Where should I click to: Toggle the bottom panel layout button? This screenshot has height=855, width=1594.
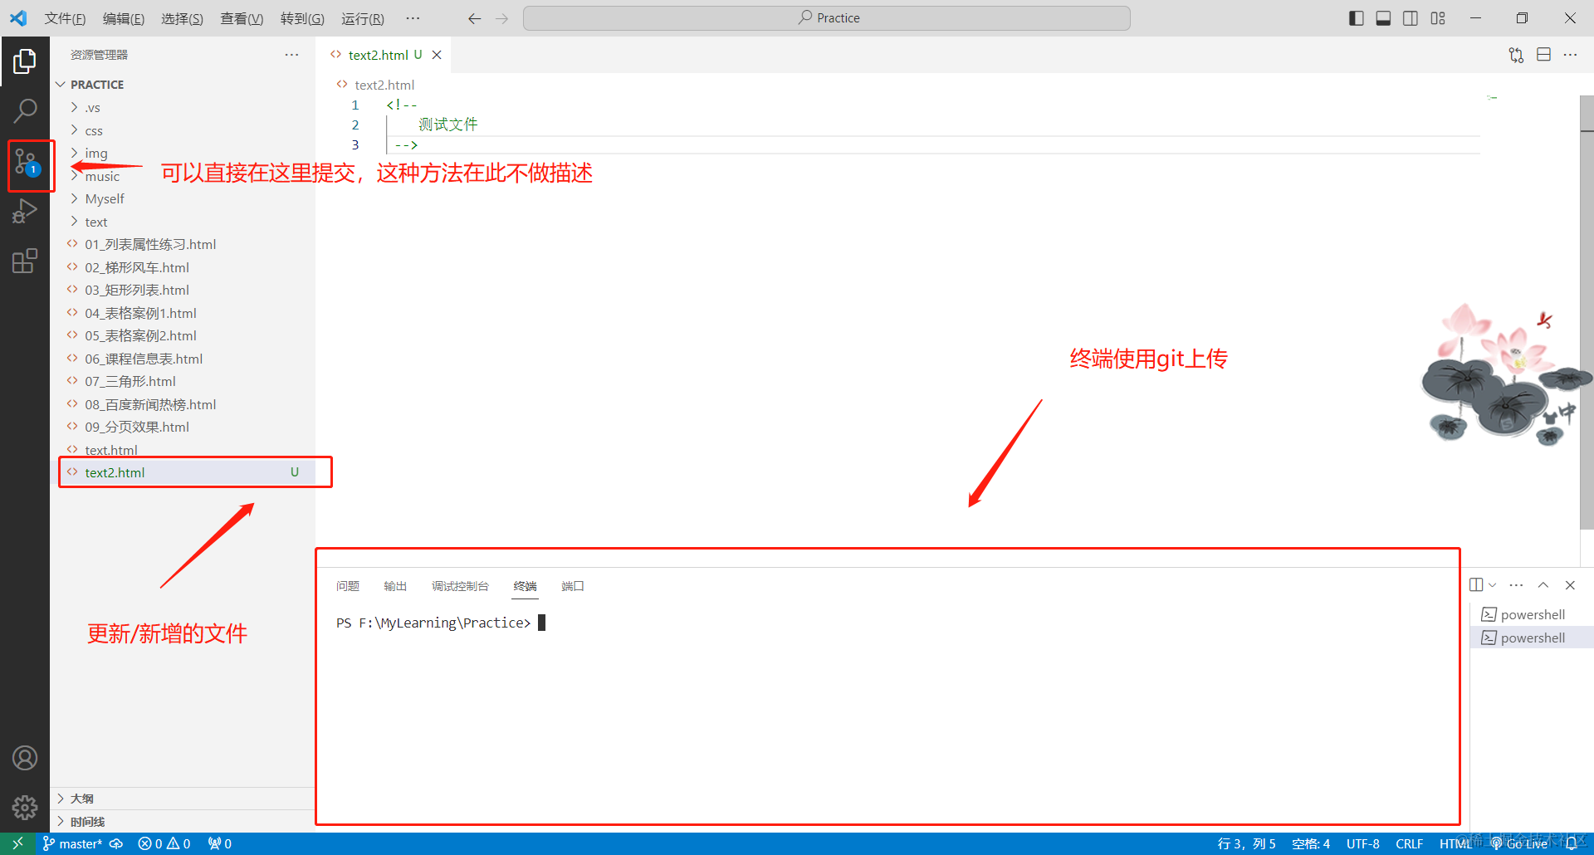(x=1383, y=18)
